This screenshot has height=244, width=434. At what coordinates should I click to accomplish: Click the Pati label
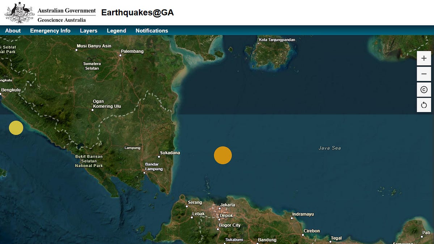tap(426, 233)
